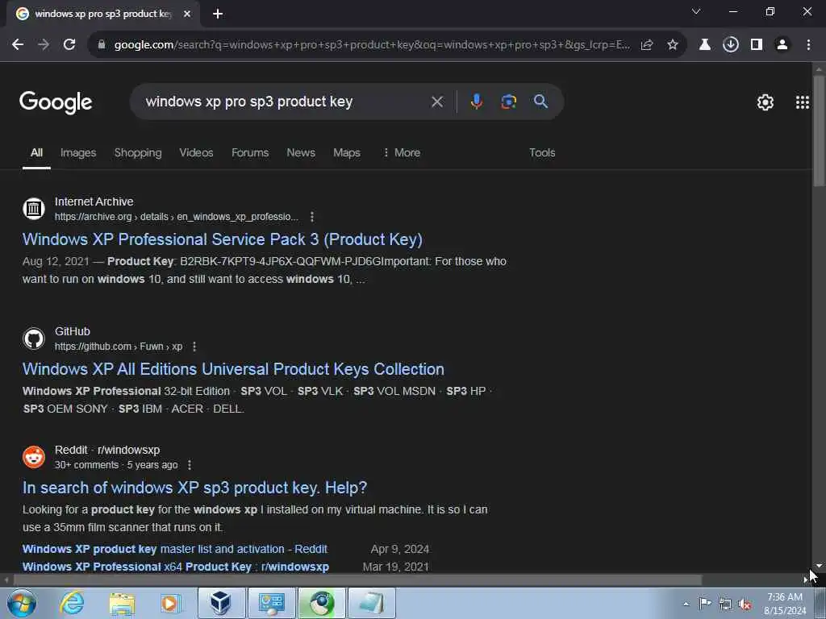Open the Google apps grid
This screenshot has width=826, height=619.
(x=803, y=102)
